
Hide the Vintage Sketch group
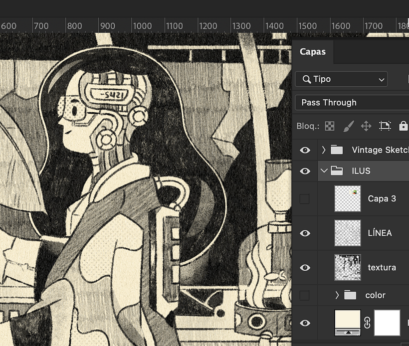(305, 150)
